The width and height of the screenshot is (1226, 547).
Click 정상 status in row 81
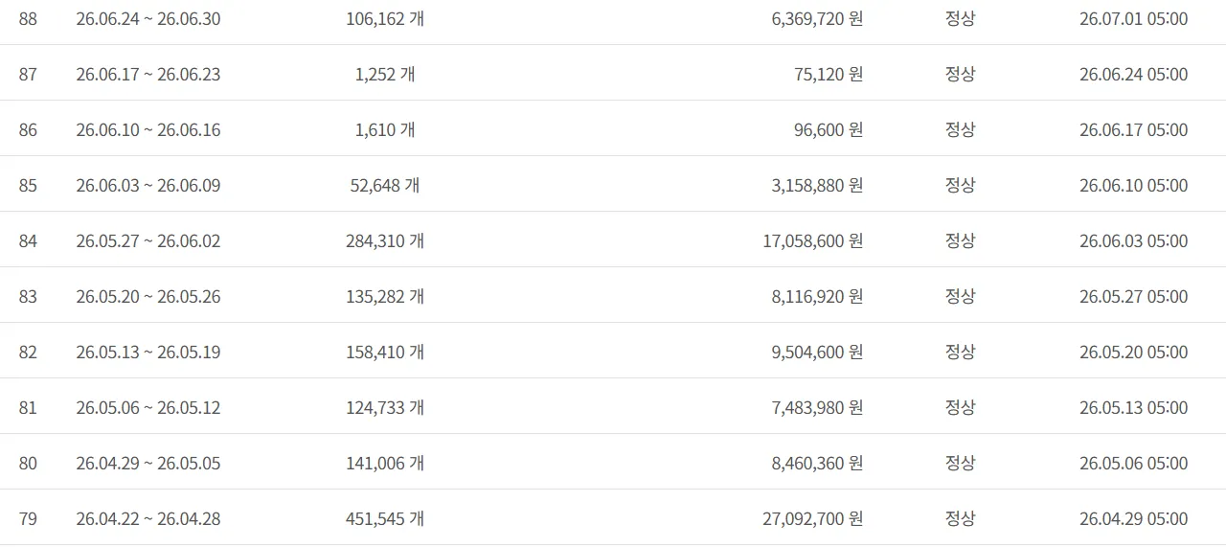click(960, 407)
